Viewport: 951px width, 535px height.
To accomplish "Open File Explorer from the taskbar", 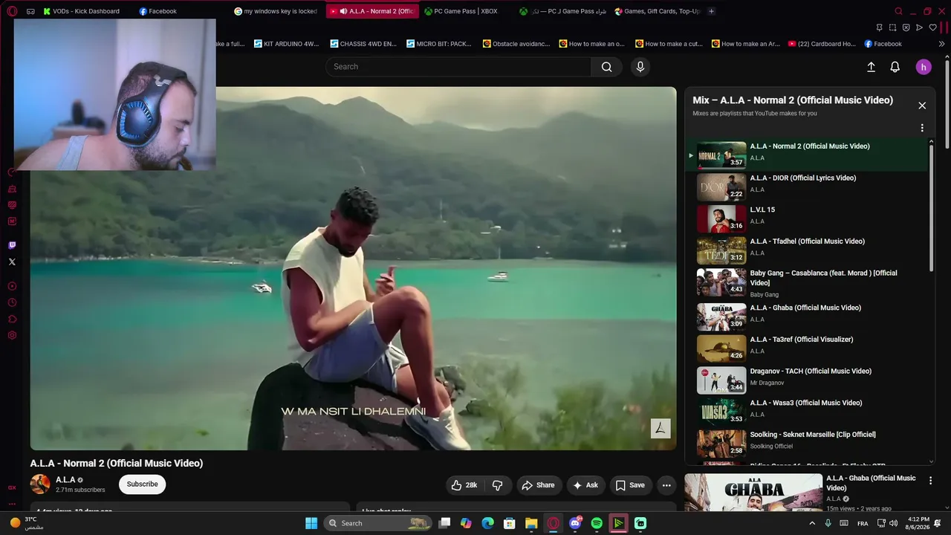I will pyautogui.click(x=531, y=523).
